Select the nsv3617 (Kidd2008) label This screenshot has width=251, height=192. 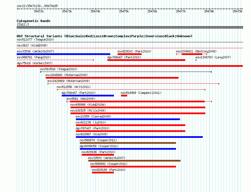click(x=32, y=45)
